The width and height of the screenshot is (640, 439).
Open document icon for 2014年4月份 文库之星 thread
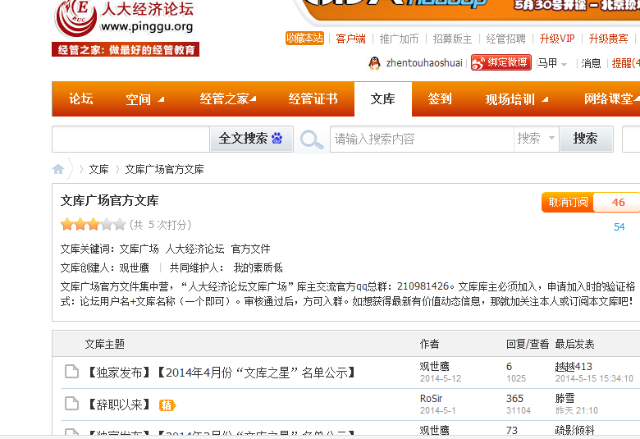tap(72, 372)
